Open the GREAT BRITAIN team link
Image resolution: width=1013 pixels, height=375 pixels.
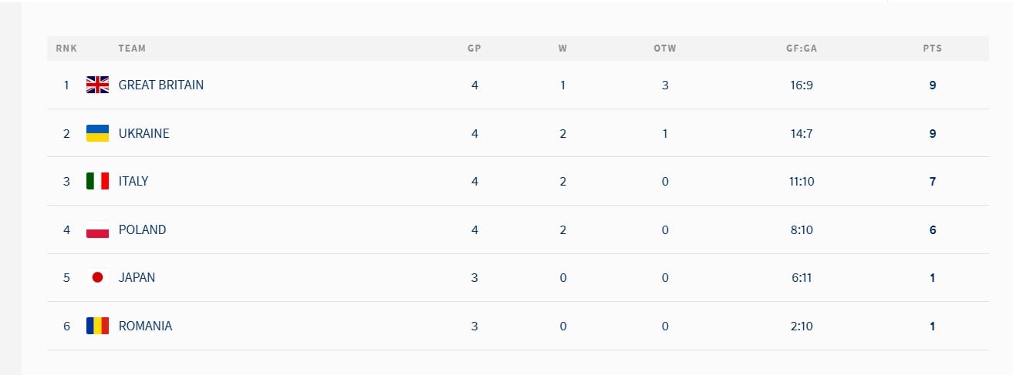pyautogui.click(x=161, y=85)
